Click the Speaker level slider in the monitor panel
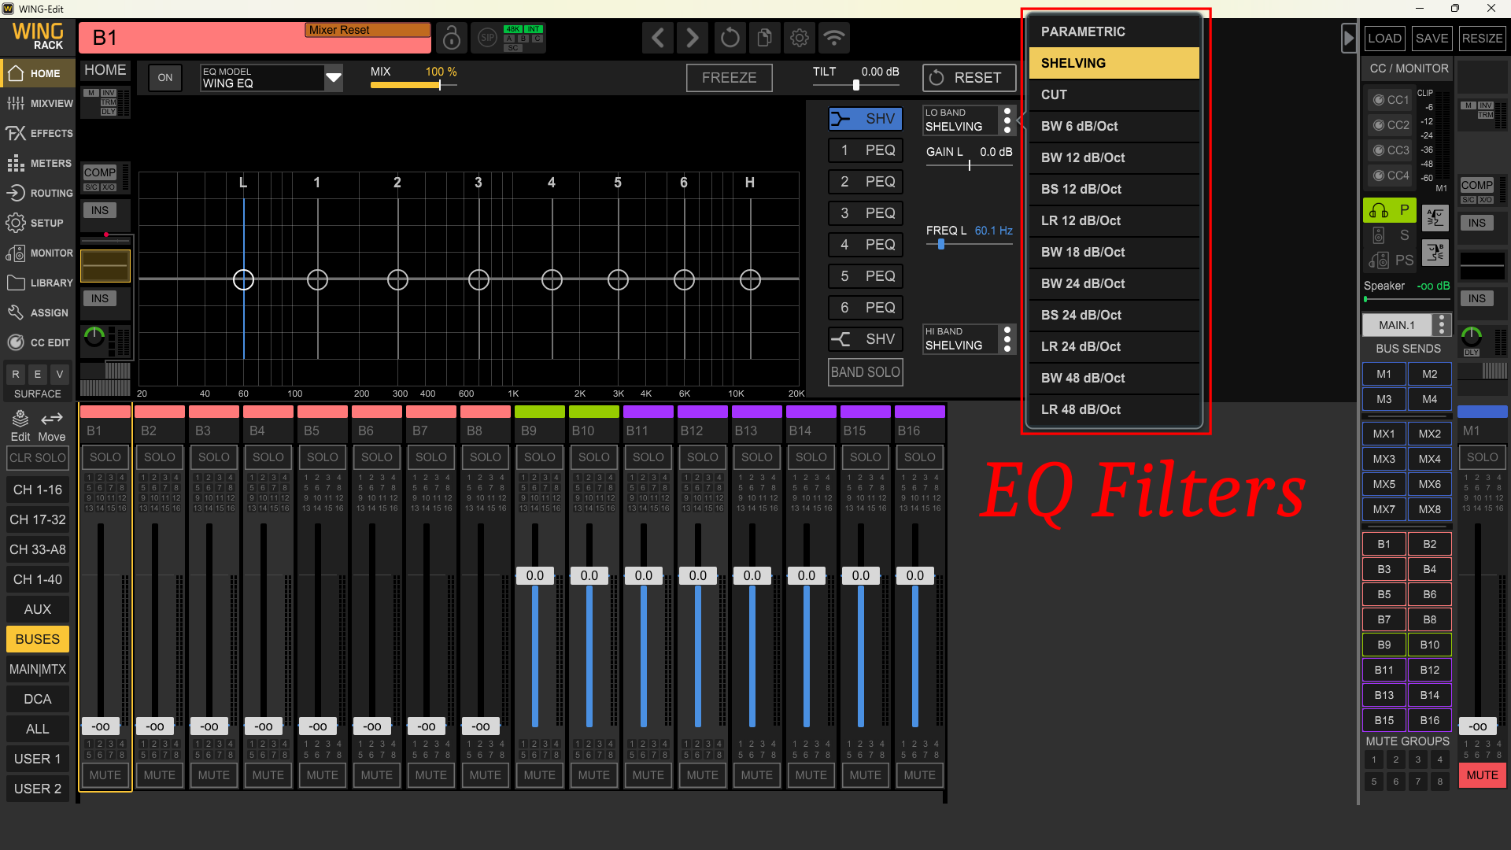 point(1406,299)
